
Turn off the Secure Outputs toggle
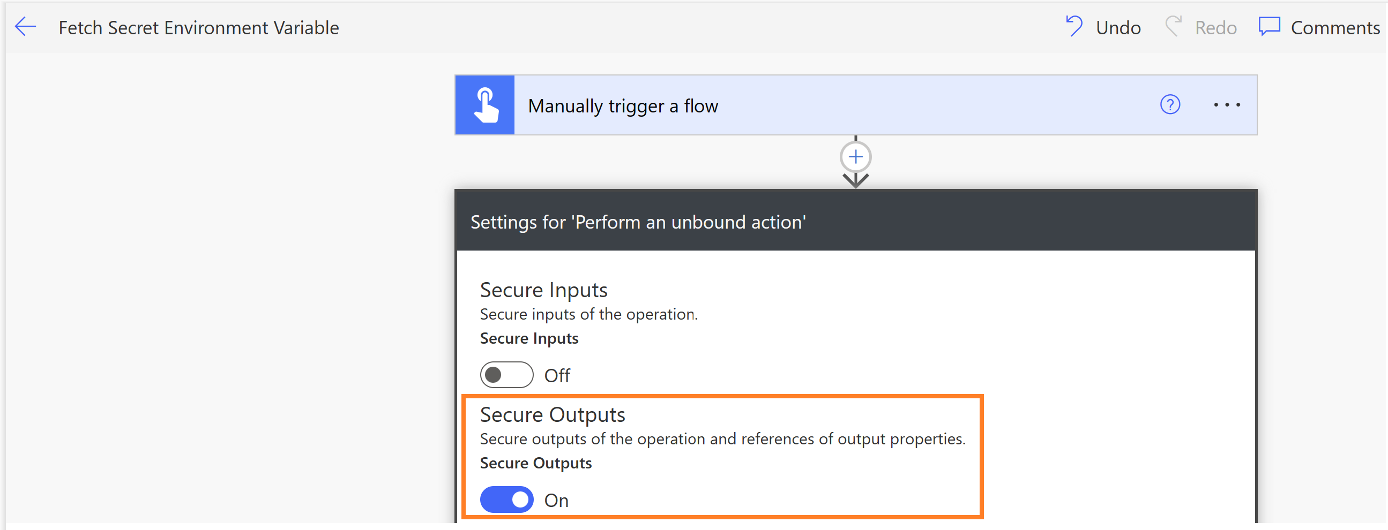506,499
